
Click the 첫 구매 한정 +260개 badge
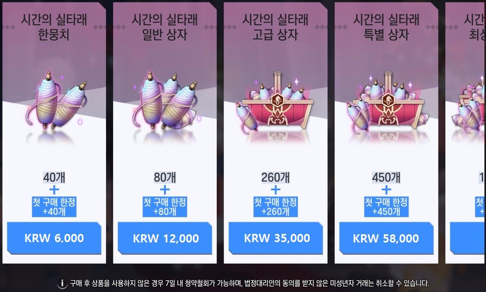pos(276,207)
